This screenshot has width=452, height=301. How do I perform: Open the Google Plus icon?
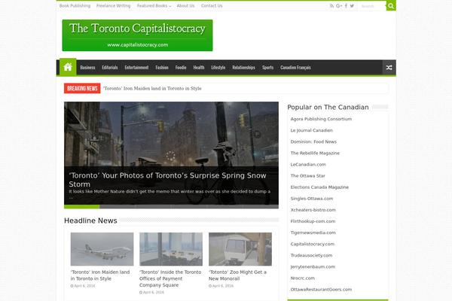click(339, 6)
